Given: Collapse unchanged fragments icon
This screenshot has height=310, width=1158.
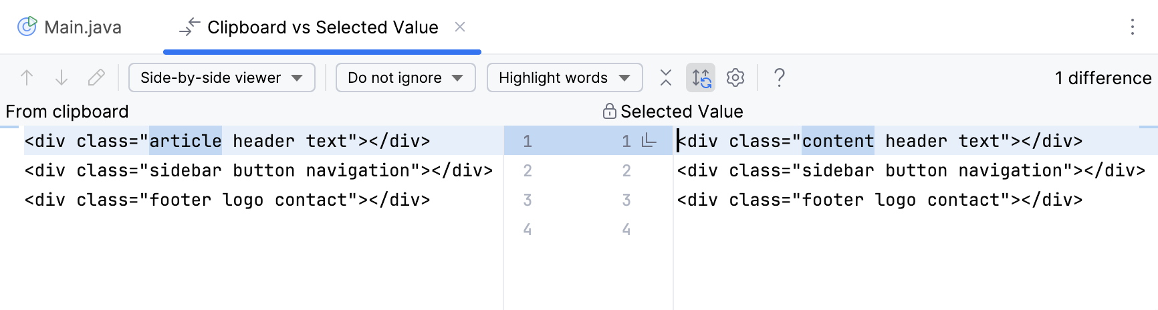Looking at the screenshot, I should pos(666,78).
